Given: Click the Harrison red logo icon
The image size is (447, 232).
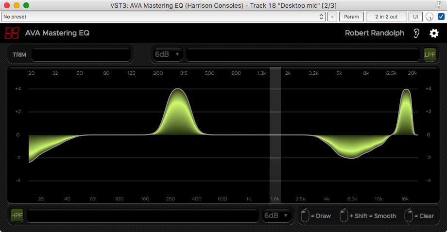Looking at the screenshot, I should click(x=12, y=33).
